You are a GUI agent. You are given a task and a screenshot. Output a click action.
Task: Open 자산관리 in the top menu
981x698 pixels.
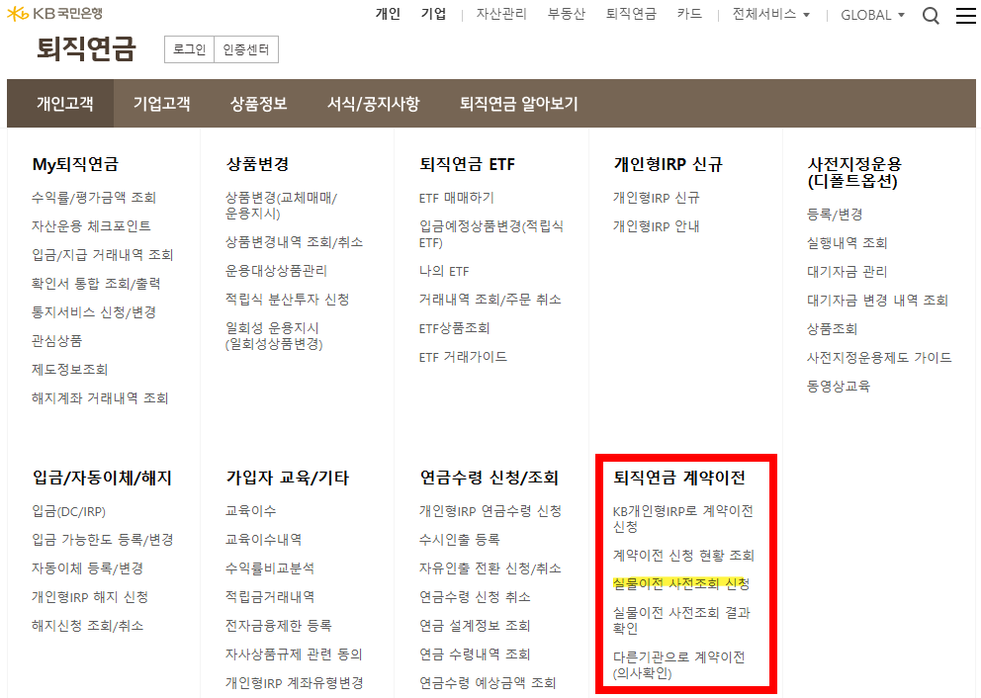(x=501, y=14)
